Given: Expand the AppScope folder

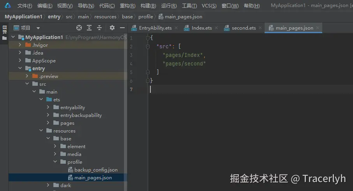Looking at the screenshot, I should (20, 60).
